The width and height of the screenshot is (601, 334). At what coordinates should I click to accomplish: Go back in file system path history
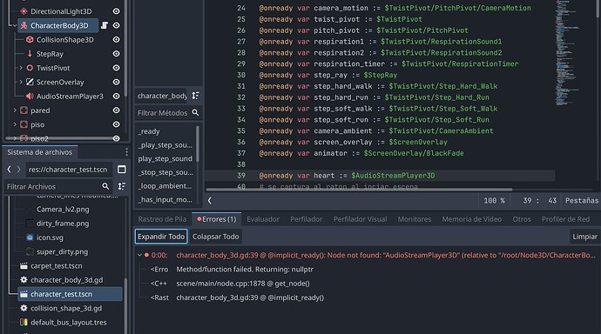click(10, 169)
